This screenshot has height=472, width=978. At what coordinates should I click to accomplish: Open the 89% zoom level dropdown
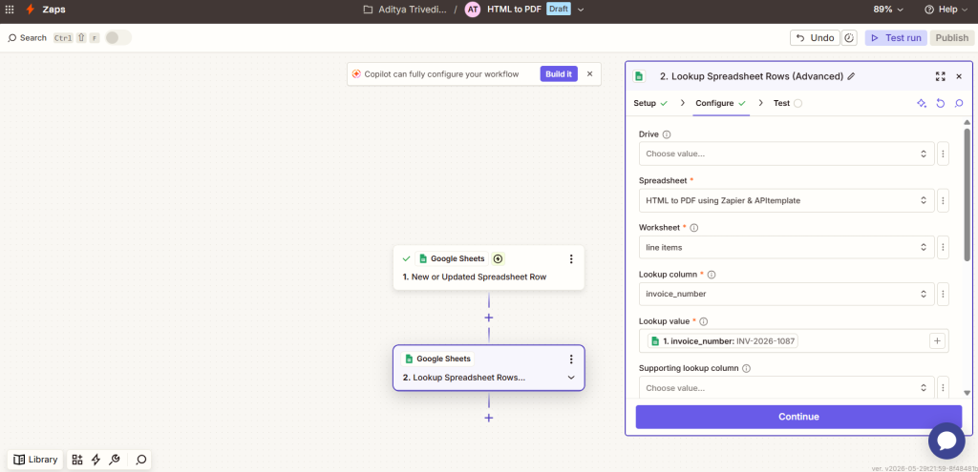point(888,10)
